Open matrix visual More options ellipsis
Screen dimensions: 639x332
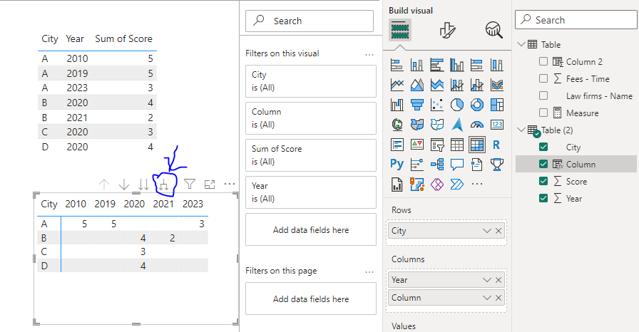(230, 185)
